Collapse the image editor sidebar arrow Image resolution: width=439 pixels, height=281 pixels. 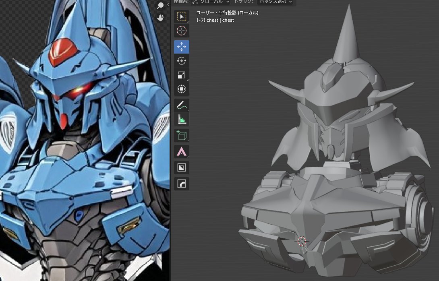coord(168,5)
